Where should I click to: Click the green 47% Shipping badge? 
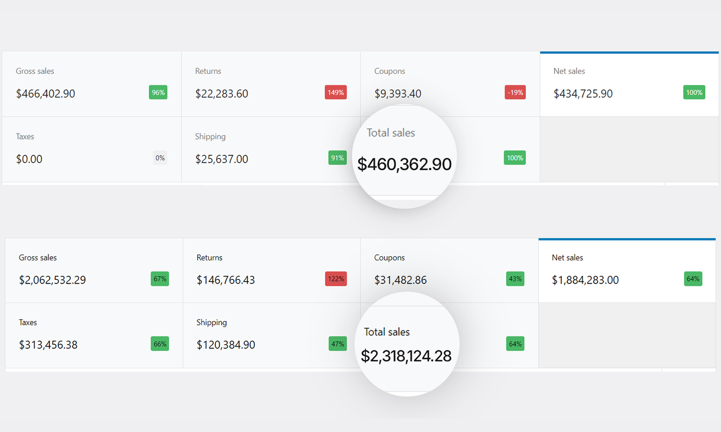tap(338, 344)
